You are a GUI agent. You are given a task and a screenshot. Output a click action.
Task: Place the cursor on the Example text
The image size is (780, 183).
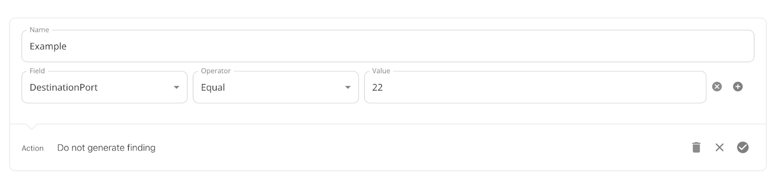click(48, 47)
